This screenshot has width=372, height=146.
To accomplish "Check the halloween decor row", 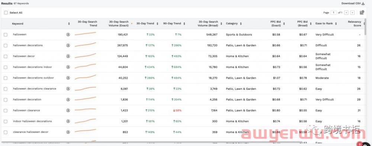I will (6, 56).
